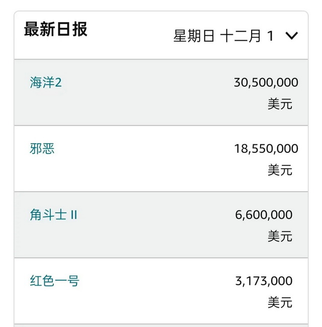Screen dimensions: 322x327
Task: Click the 最新日报 heading
Action: 55,29
